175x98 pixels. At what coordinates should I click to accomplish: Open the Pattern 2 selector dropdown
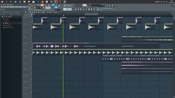click(68, 9)
